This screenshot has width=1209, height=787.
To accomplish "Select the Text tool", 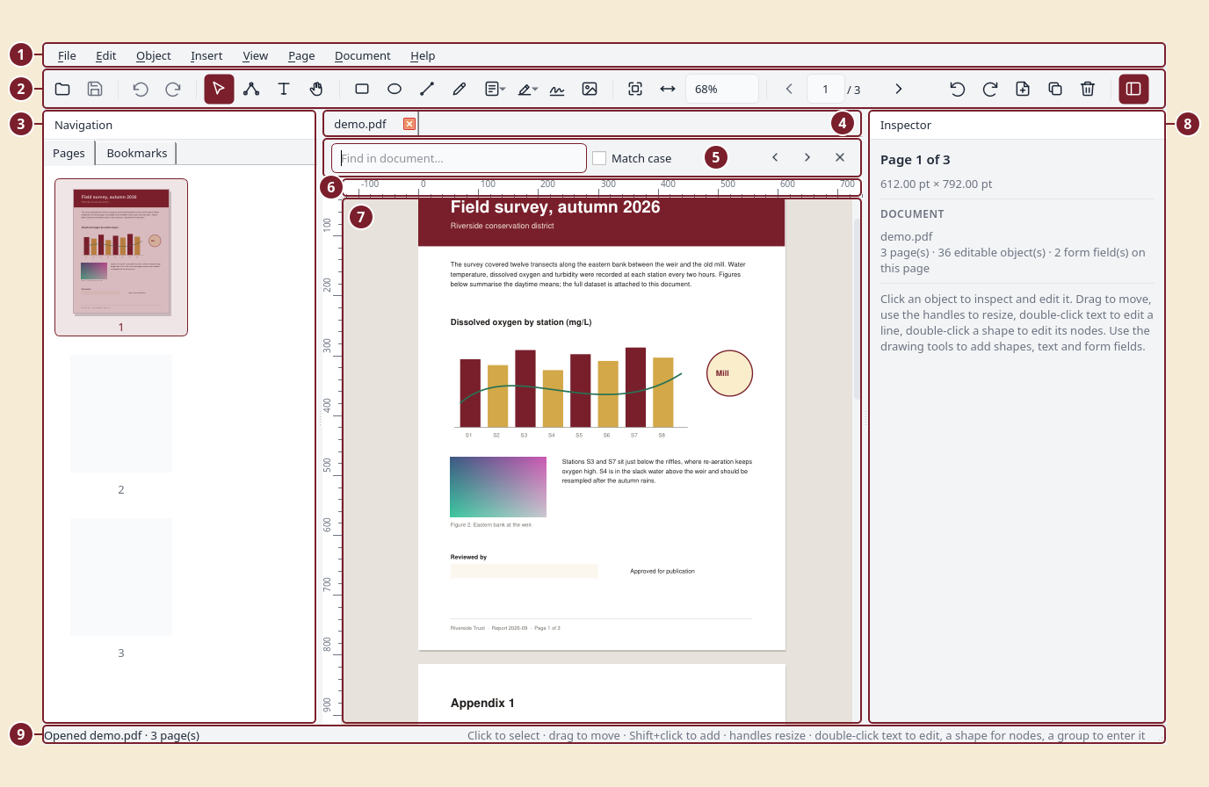I will coord(284,89).
